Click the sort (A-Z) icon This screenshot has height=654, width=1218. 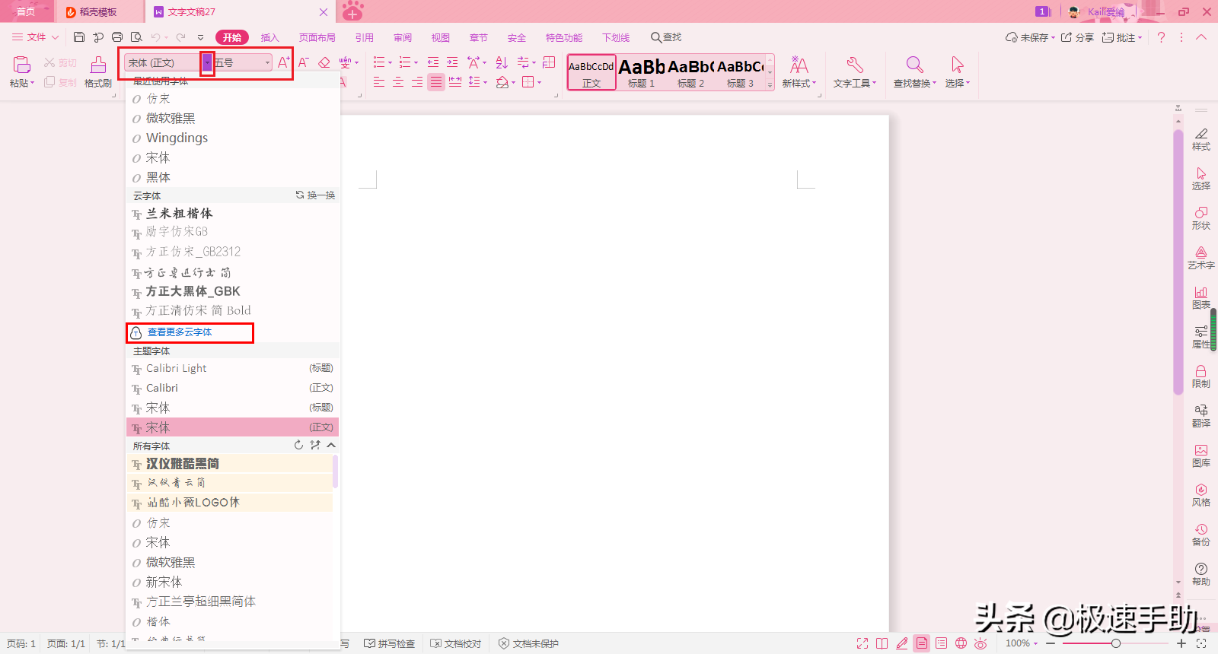click(x=502, y=62)
